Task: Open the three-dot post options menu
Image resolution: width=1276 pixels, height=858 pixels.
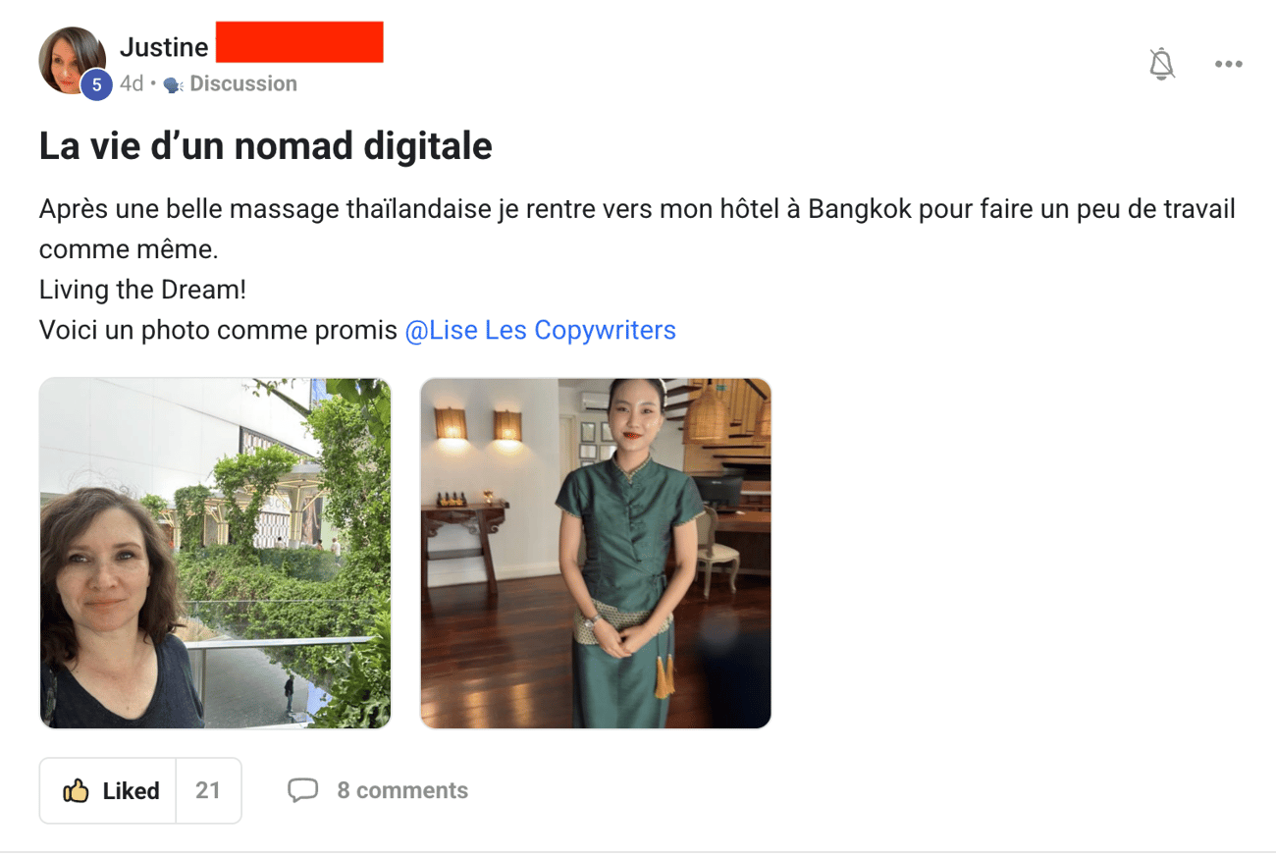Action: pos(1228,64)
